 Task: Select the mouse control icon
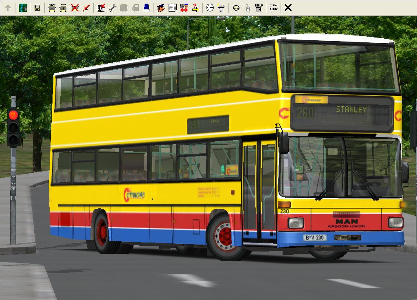coord(247,8)
